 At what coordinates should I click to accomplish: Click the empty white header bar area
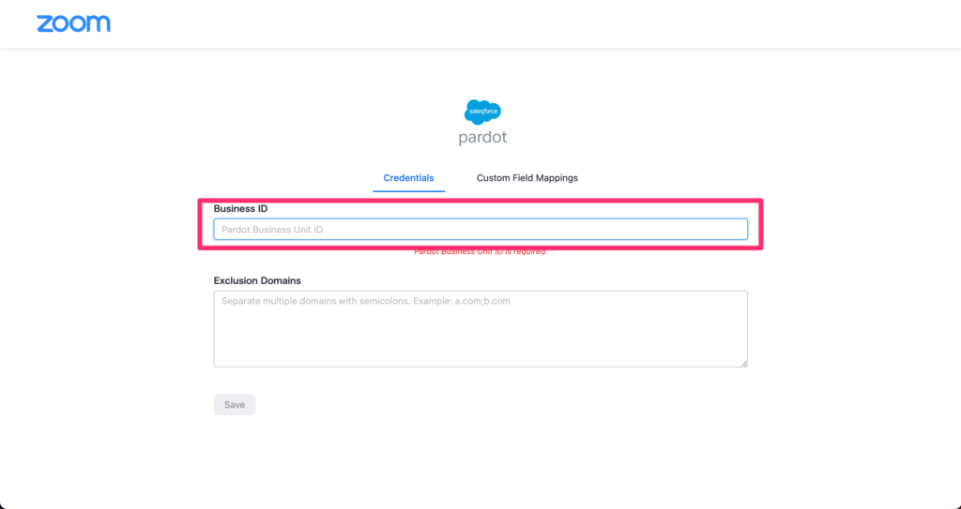pos(563,23)
